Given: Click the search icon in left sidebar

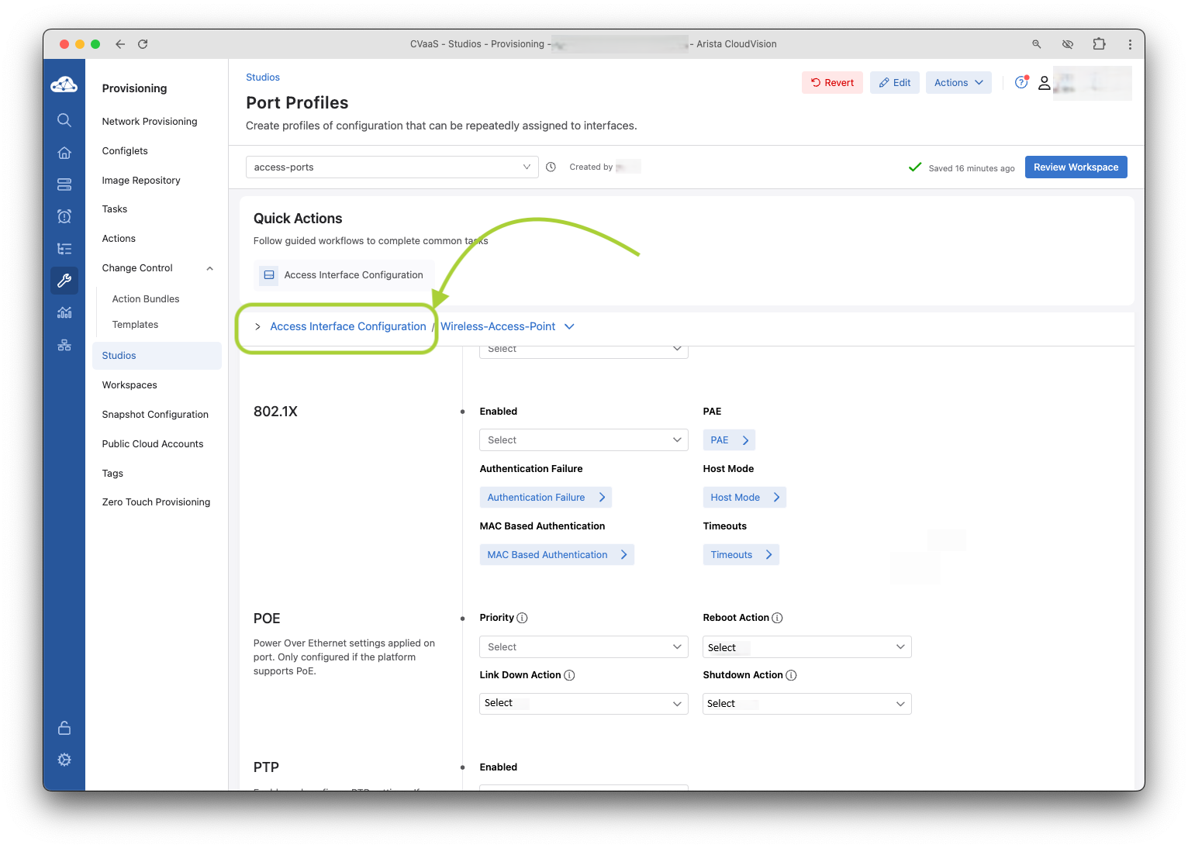Looking at the screenshot, I should 64,120.
